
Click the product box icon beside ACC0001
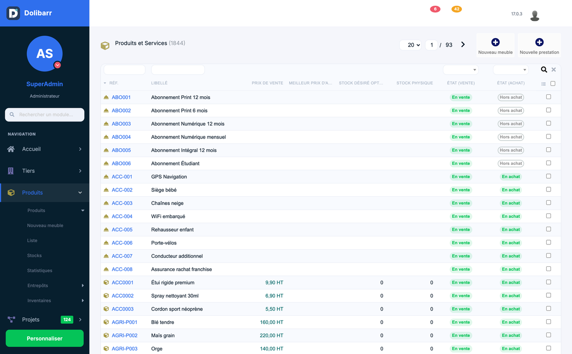pyautogui.click(x=106, y=283)
